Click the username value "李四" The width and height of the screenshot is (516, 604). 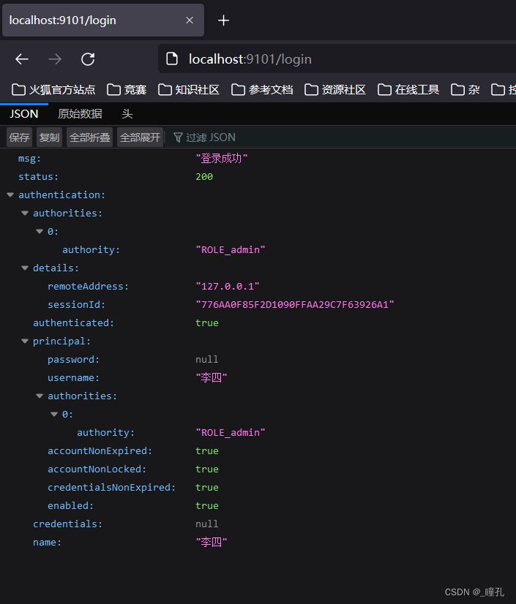[x=212, y=377]
